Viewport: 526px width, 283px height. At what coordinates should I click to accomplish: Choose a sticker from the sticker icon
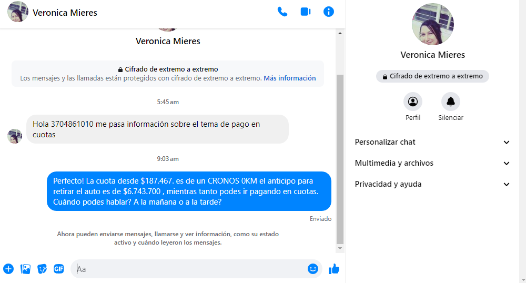pos(42,269)
